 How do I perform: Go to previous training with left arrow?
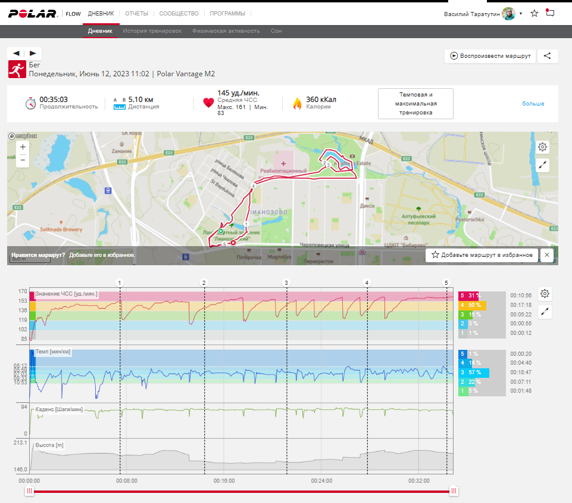click(16, 53)
